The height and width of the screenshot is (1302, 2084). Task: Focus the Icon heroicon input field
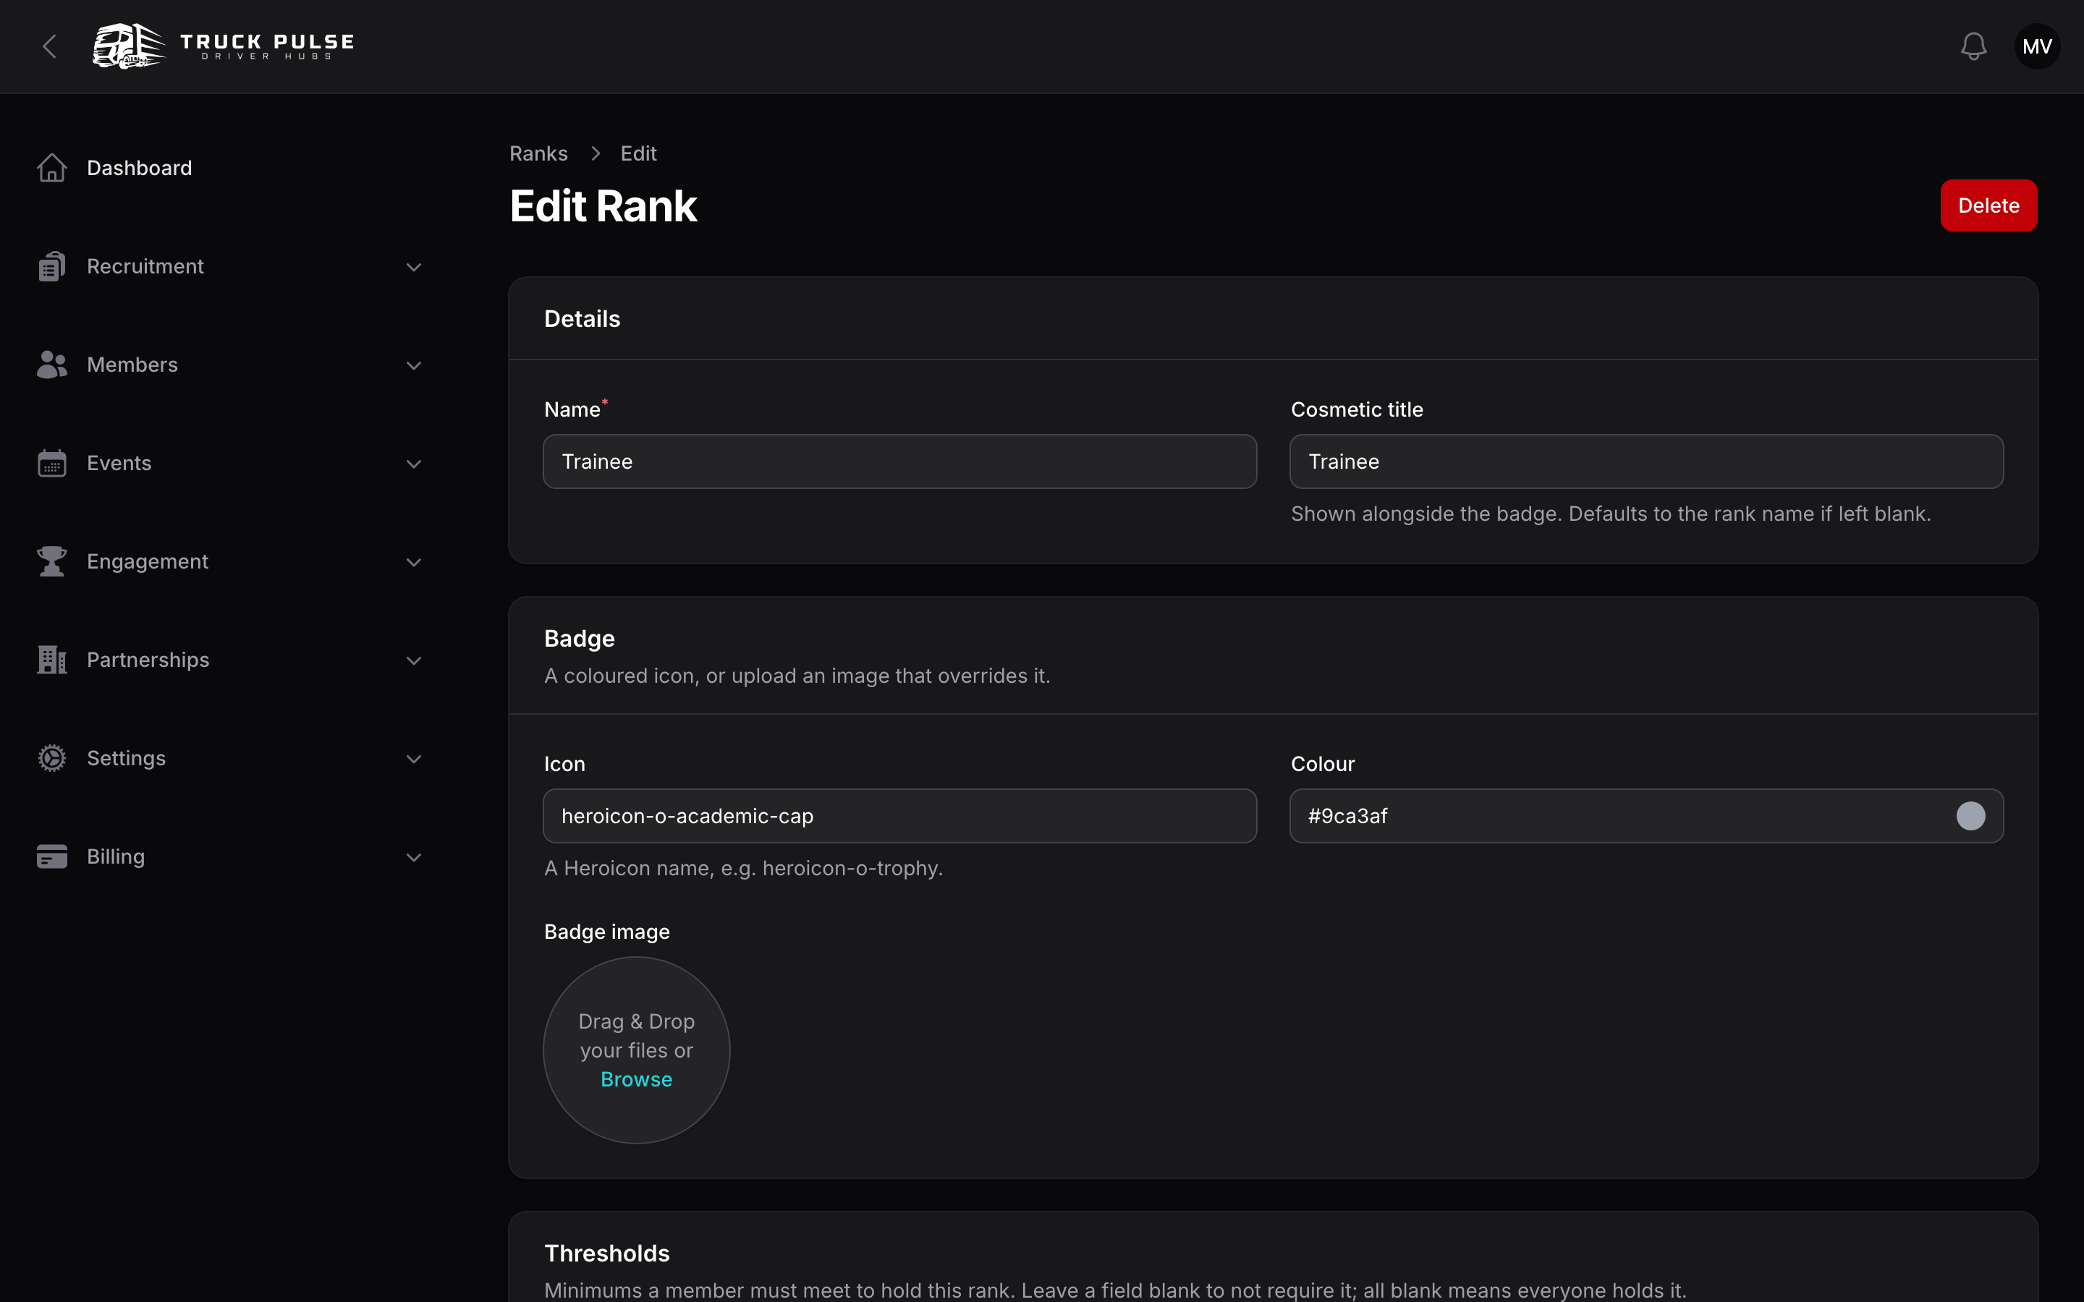click(900, 815)
